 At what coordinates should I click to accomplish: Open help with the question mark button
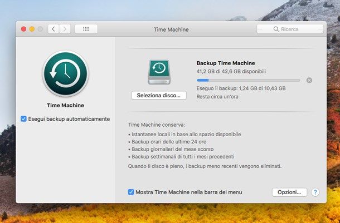[315, 192]
